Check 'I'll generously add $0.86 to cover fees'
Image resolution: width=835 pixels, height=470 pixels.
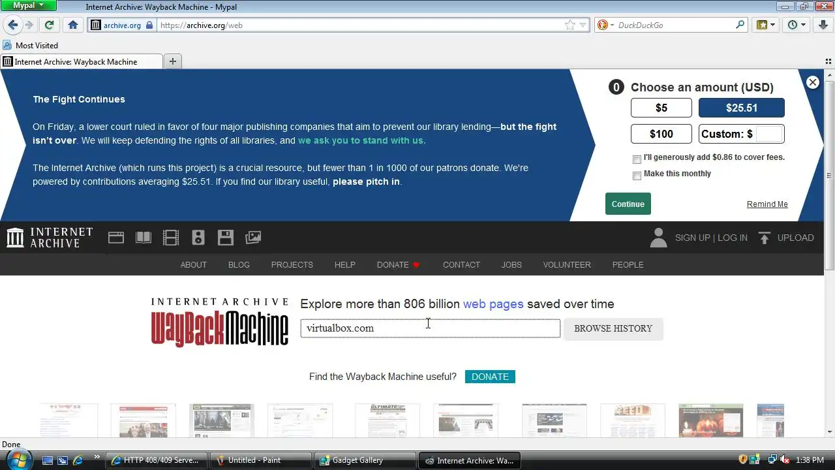click(x=637, y=159)
